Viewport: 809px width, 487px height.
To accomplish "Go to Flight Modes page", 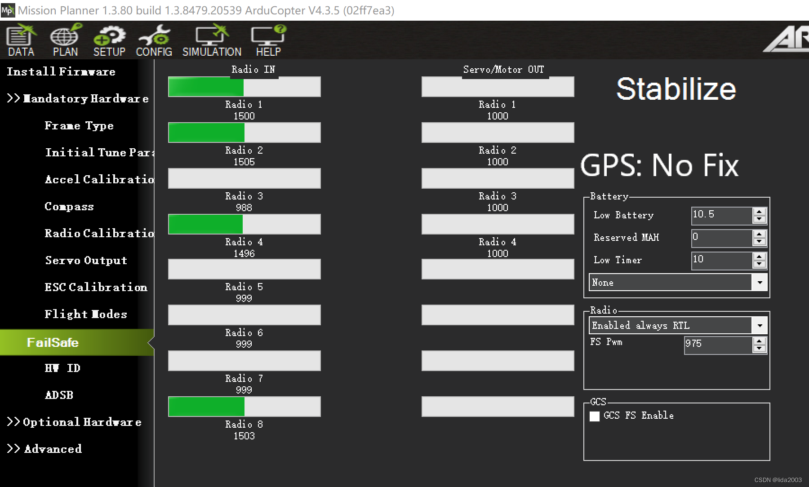I will pos(86,314).
